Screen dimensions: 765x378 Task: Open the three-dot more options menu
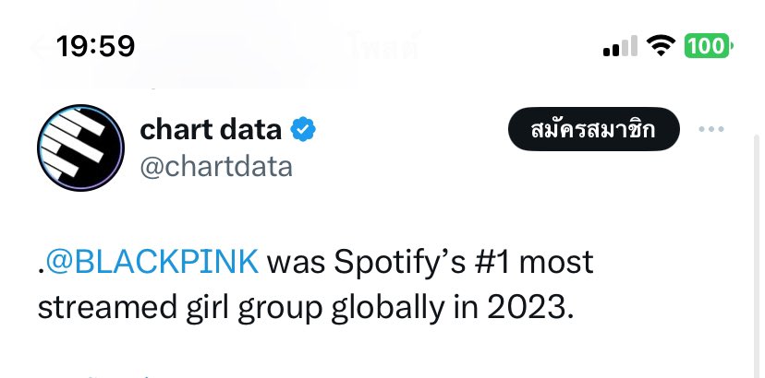tap(711, 129)
